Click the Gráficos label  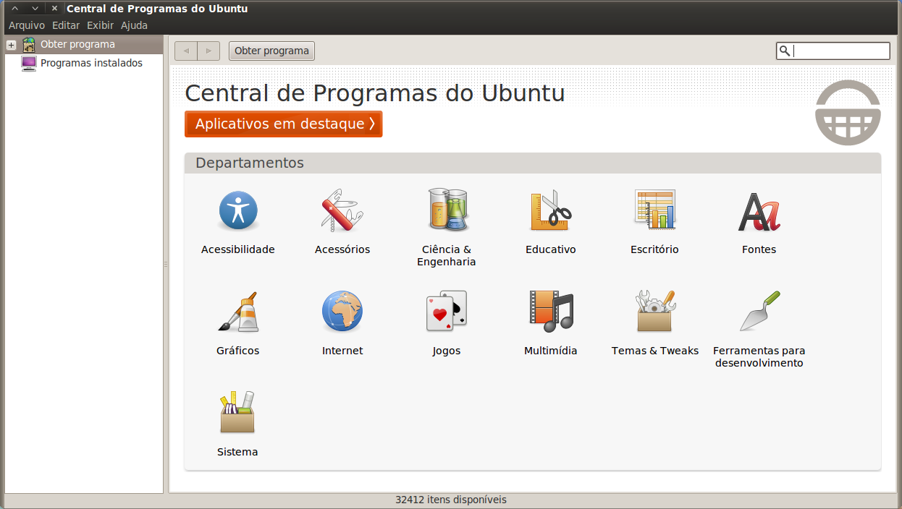click(237, 351)
